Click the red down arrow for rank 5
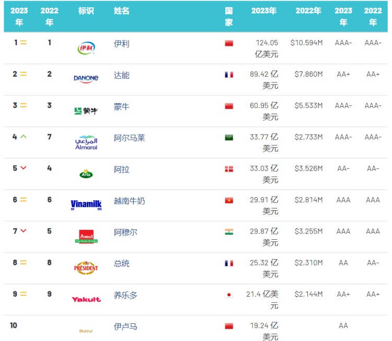392x341 pixels. pos(23,168)
